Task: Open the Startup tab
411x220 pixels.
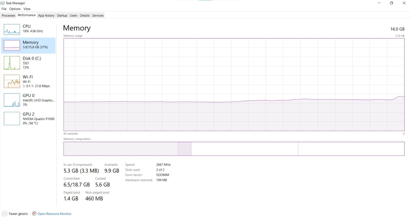Action: click(62, 15)
